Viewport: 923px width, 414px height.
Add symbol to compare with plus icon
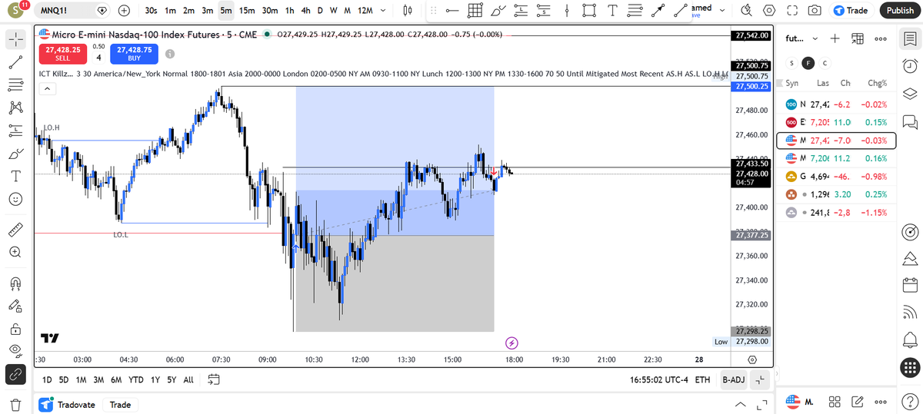pos(125,11)
